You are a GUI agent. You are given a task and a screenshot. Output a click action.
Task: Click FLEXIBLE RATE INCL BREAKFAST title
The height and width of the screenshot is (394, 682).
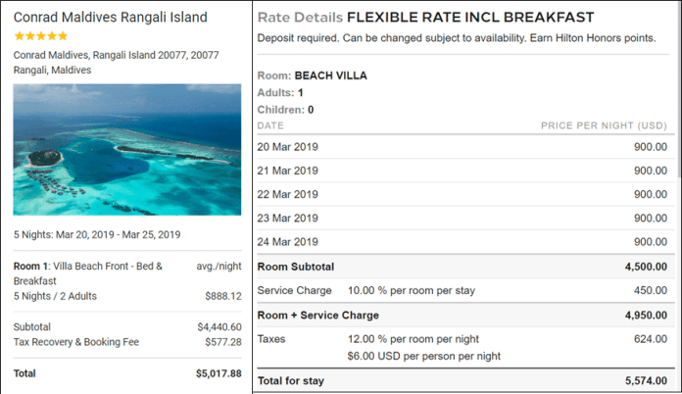tap(470, 18)
